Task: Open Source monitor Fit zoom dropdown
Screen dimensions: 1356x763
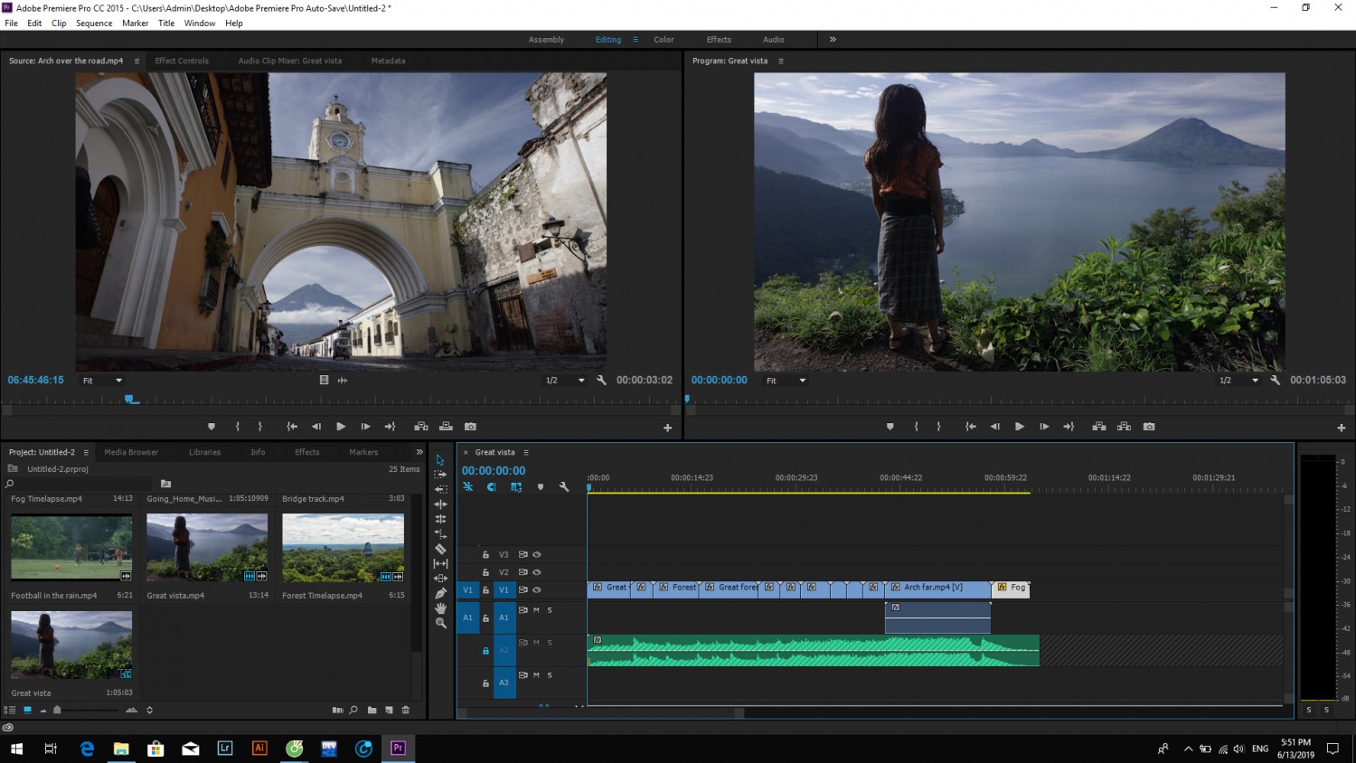Action: [x=102, y=381]
